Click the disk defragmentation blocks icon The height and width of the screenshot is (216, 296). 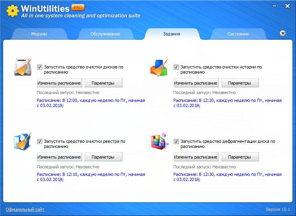click(159, 141)
